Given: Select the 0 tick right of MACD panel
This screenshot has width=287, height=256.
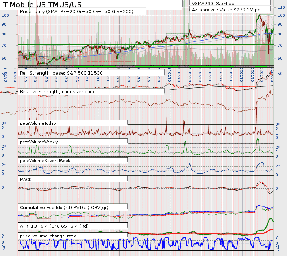Looking at the screenshot, I should (x=277, y=188).
